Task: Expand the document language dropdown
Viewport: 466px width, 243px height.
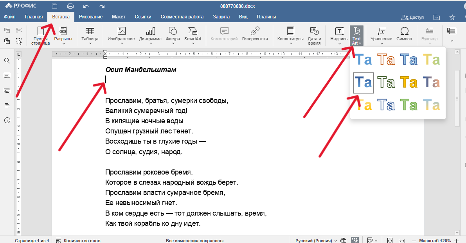Action: (x=316, y=241)
